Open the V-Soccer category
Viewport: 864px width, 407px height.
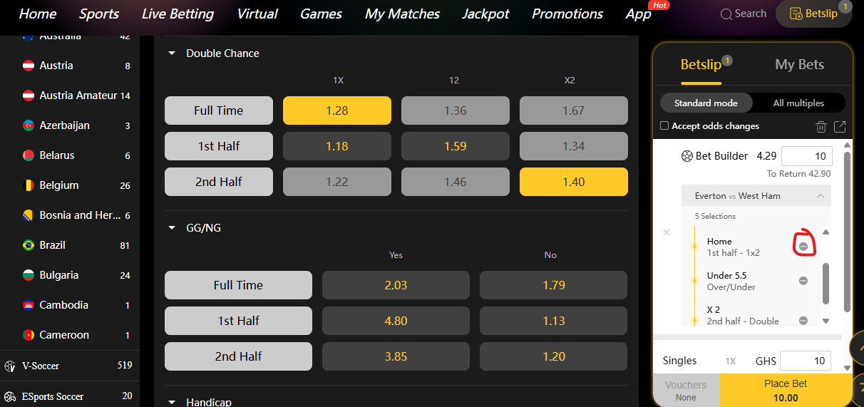41,366
